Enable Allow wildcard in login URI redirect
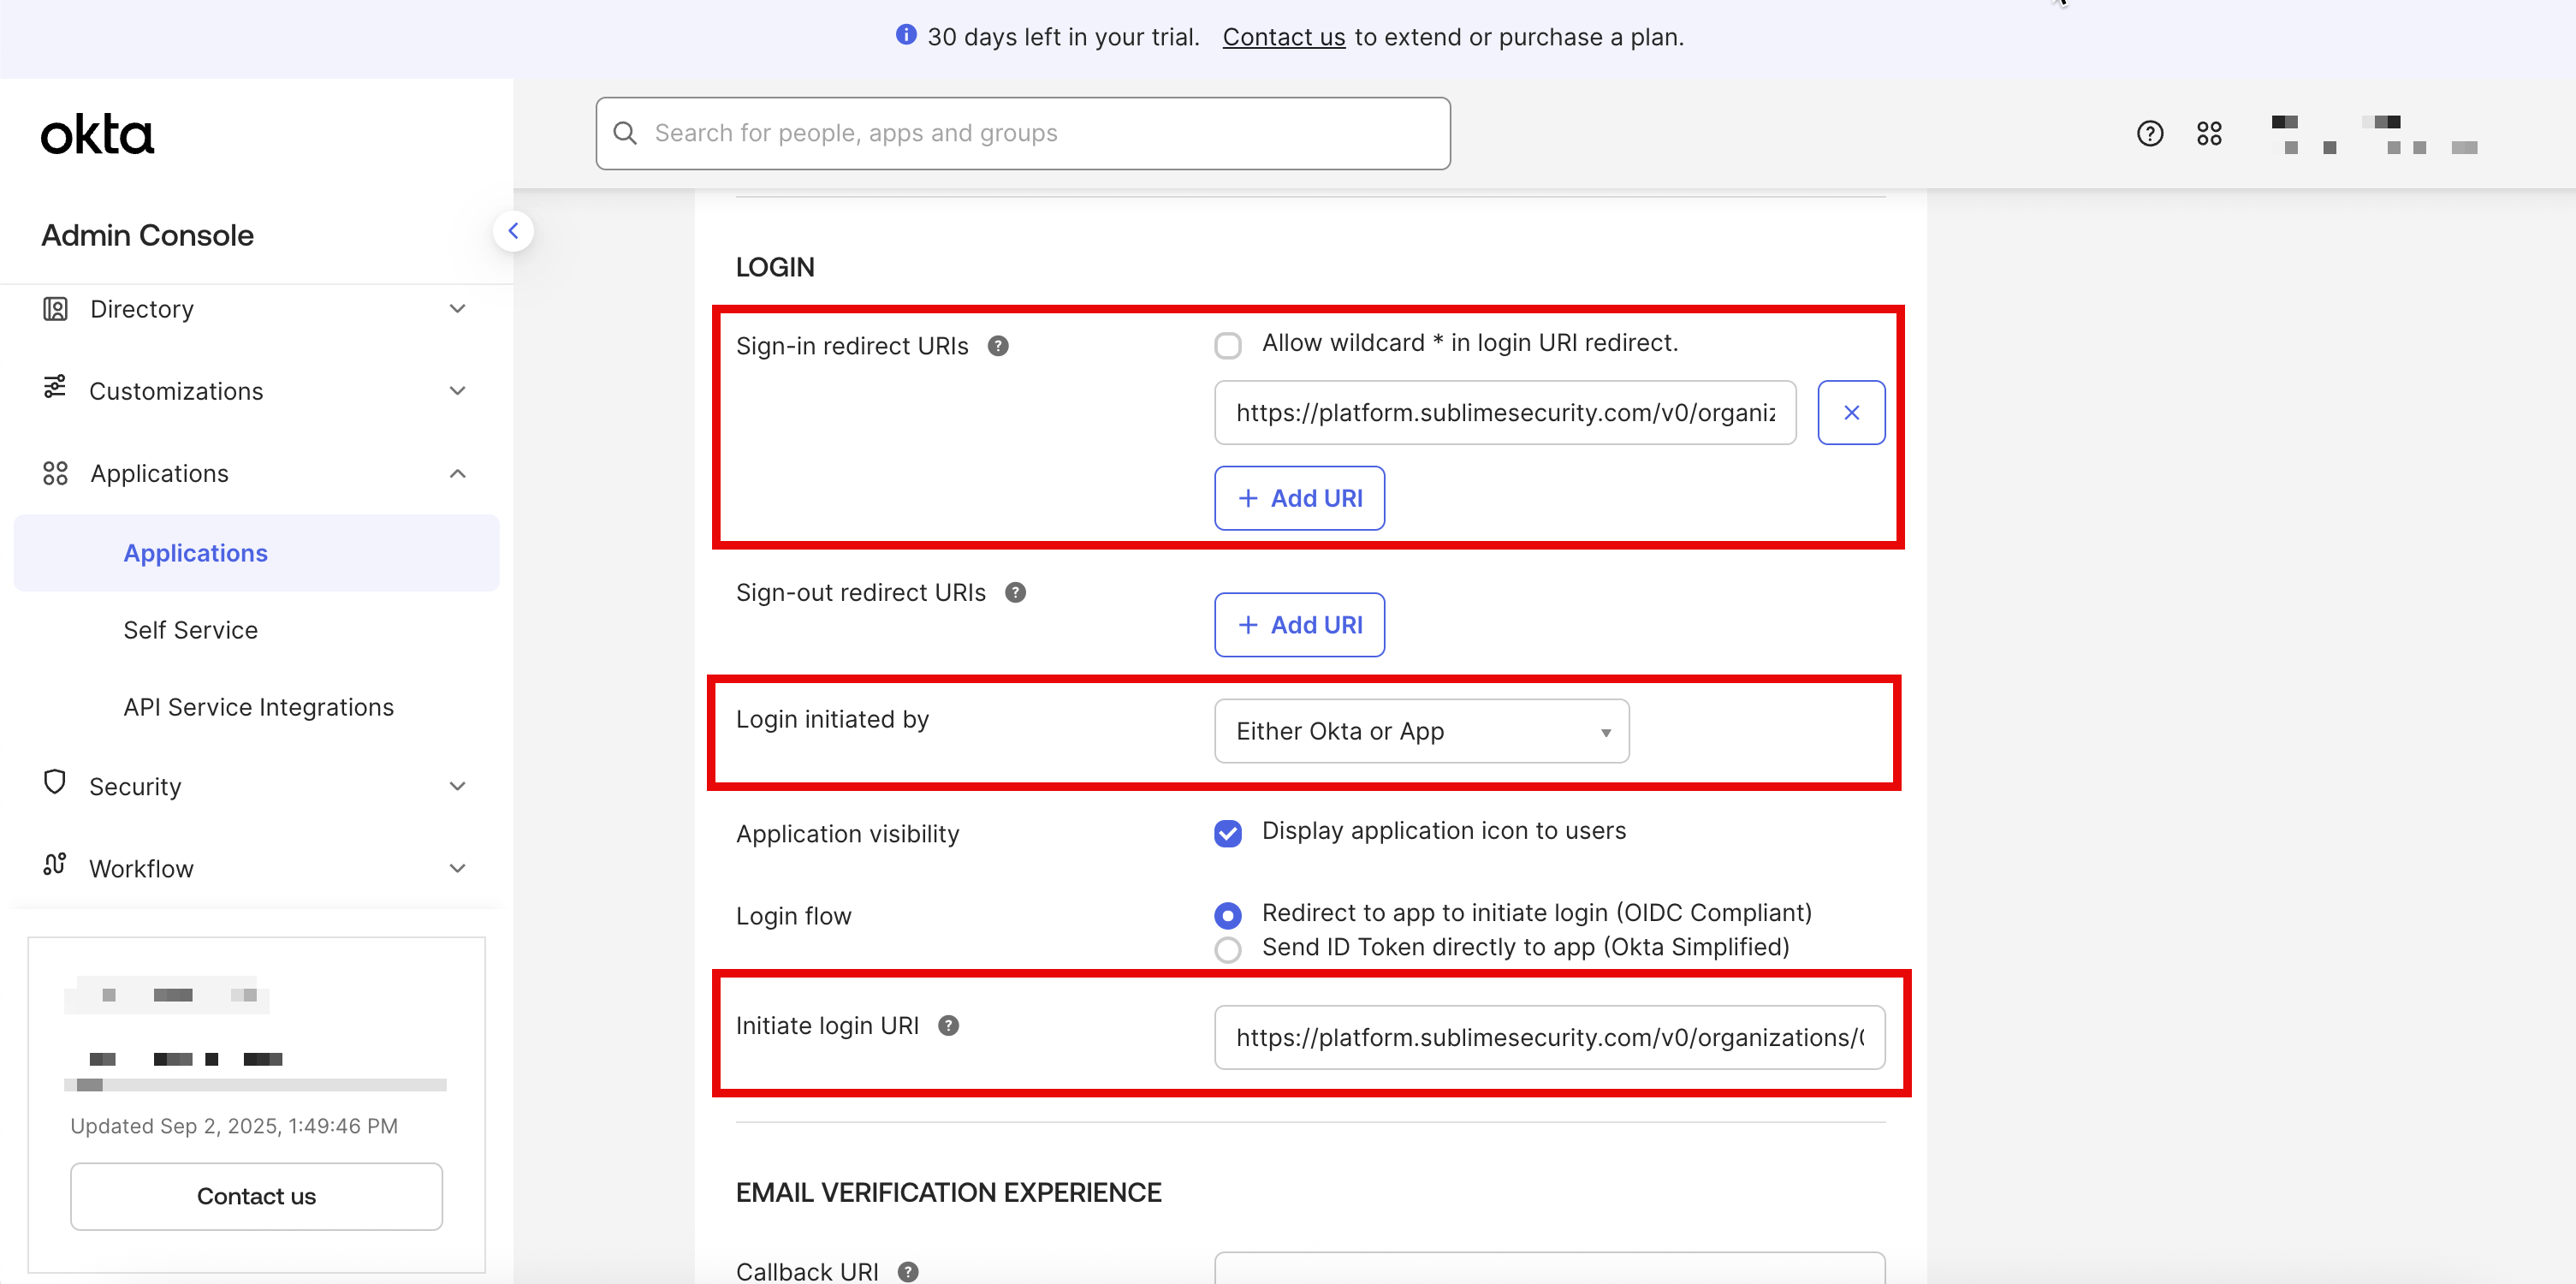The image size is (2576, 1284). pyautogui.click(x=1228, y=346)
